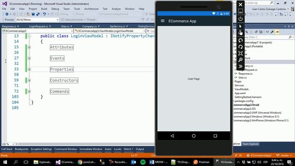295x166 pixels.
Task: Open the Call Stack window tab
Action: coord(7,149)
